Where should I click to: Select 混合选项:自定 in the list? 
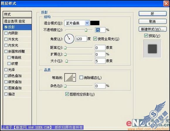(x=17, y=21)
